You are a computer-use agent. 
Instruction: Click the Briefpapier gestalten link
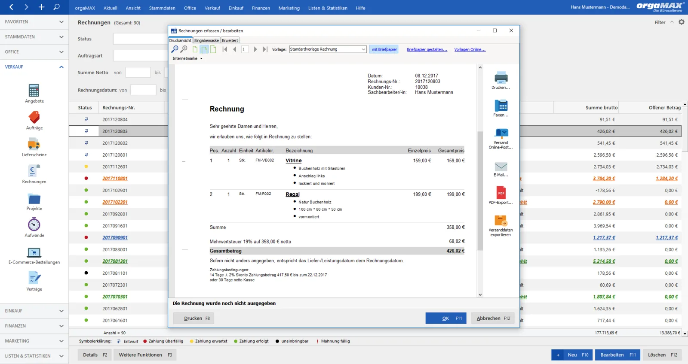[x=427, y=49]
